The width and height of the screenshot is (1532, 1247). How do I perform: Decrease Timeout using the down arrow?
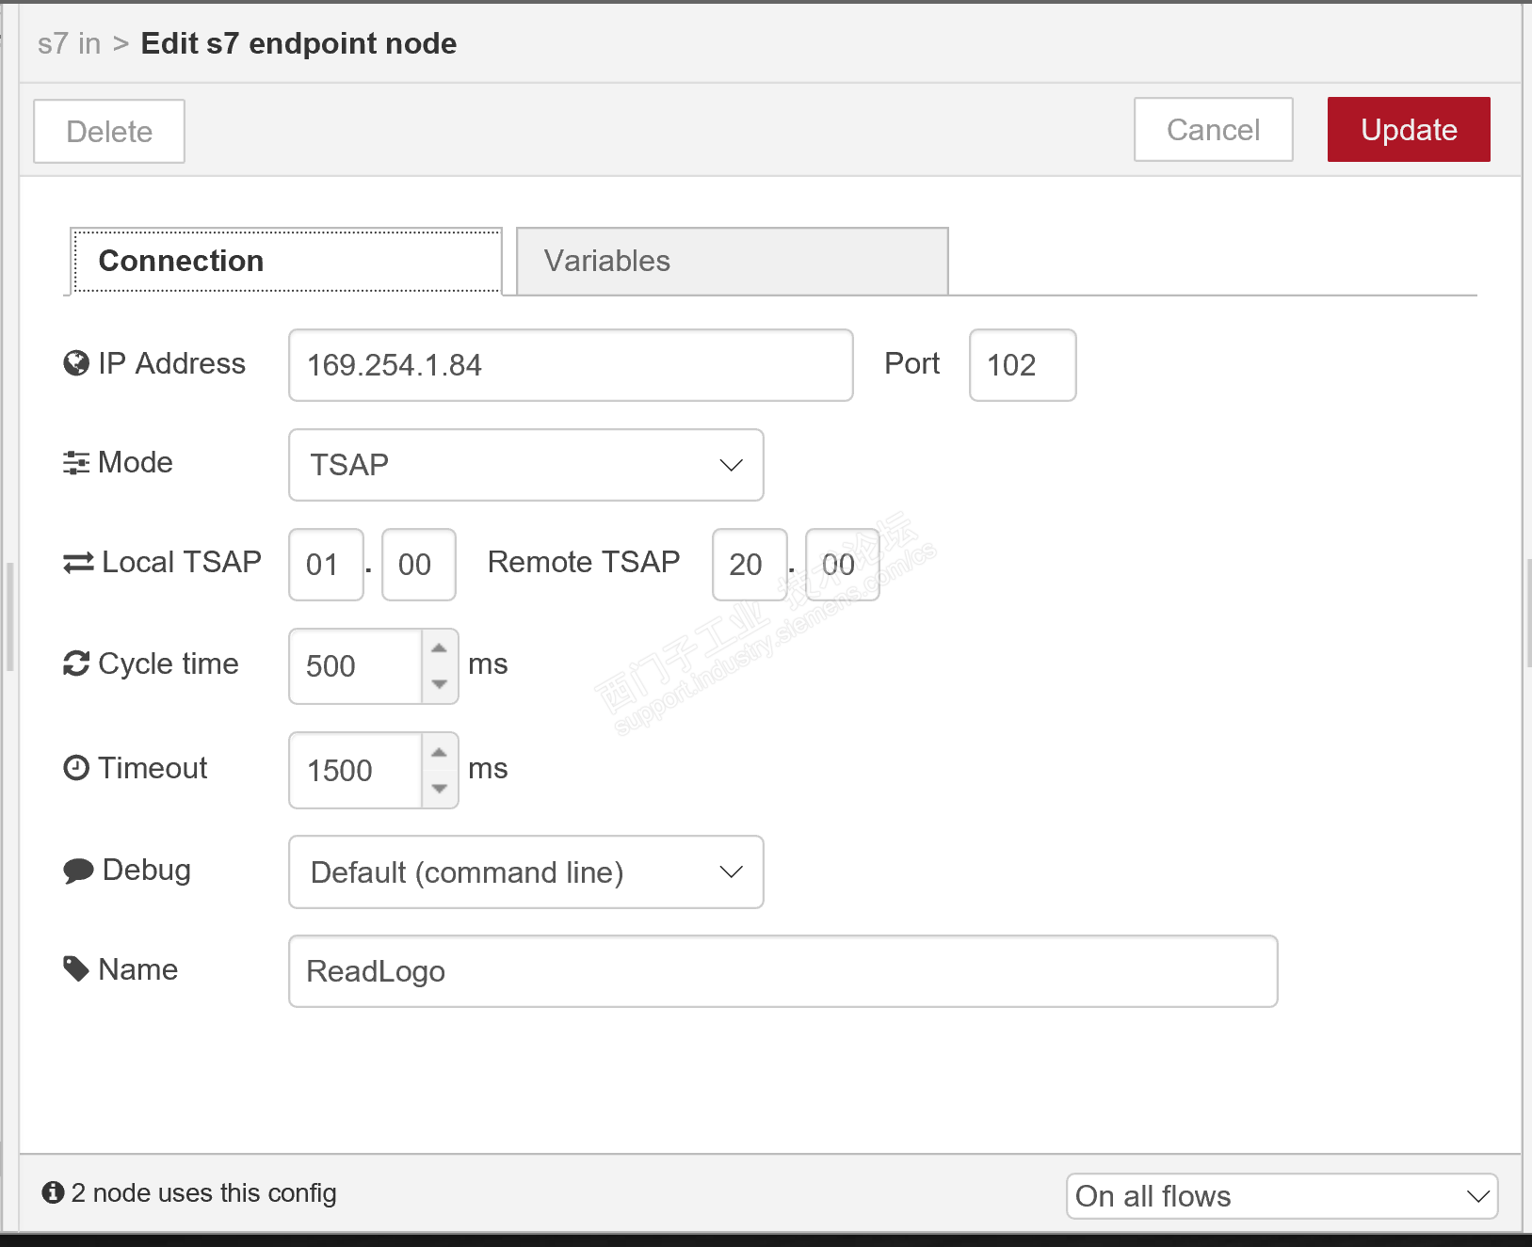(x=440, y=789)
